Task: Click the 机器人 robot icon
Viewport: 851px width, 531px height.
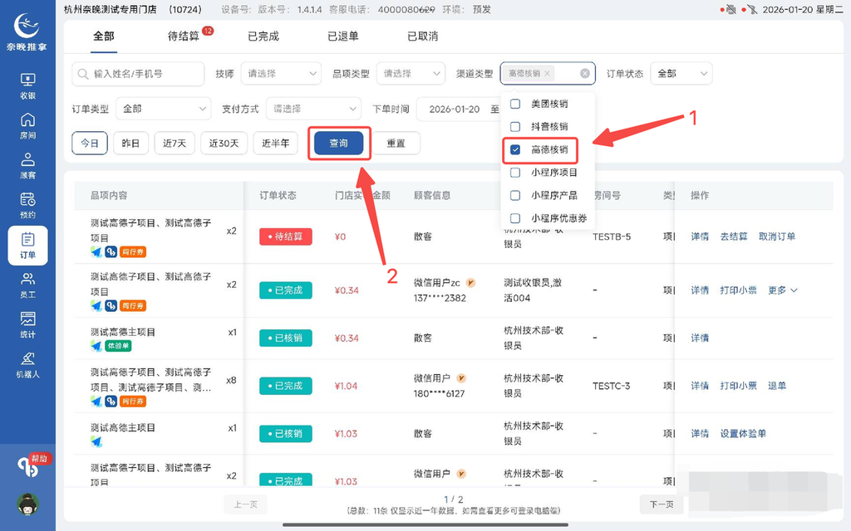Action: coord(27,363)
